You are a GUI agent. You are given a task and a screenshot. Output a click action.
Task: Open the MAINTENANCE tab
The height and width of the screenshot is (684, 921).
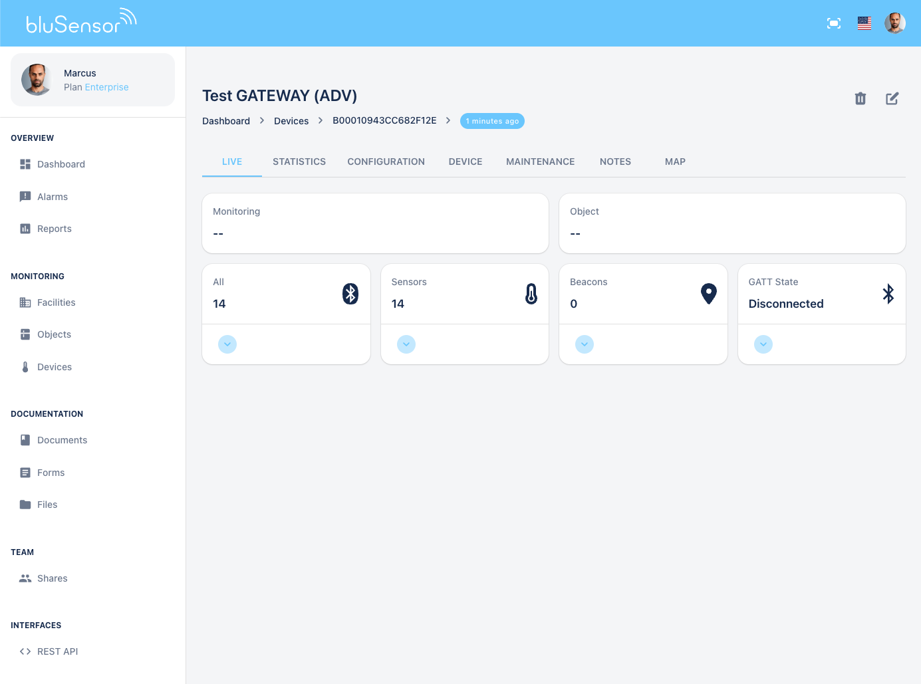point(540,162)
